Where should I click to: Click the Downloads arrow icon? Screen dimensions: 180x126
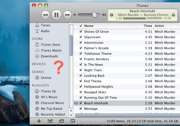click(x=37, y=56)
